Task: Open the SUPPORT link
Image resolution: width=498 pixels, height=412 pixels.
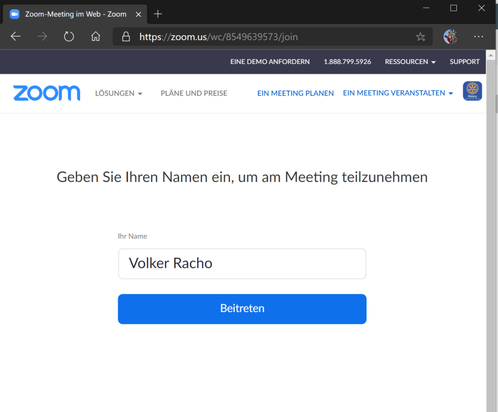Action: click(x=464, y=62)
